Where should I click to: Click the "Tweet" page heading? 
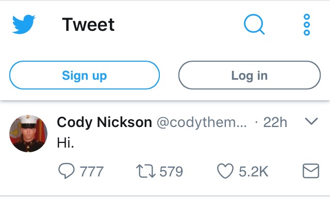pyautogui.click(x=88, y=25)
